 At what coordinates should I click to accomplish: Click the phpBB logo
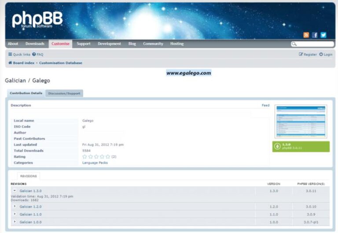(37, 20)
